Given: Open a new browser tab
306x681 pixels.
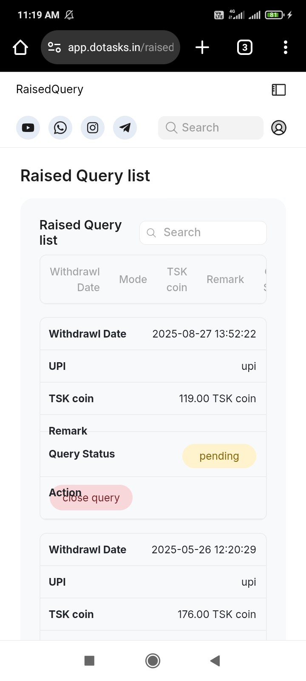Looking at the screenshot, I should pyautogui.click(x=202, y=47).
